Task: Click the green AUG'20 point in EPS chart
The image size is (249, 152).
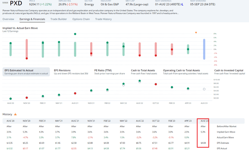Action: pos(11,98)
